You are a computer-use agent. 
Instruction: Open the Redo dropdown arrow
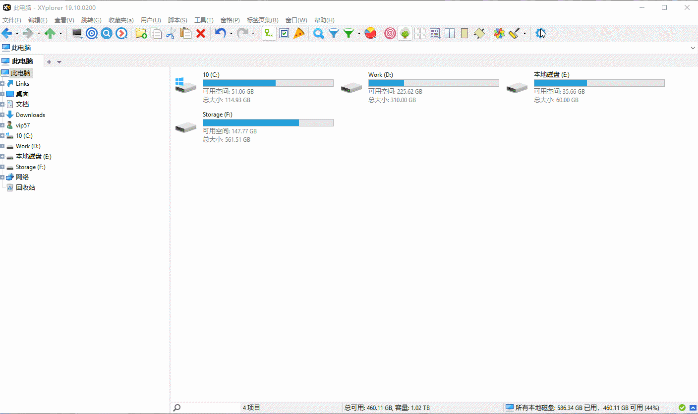(253, 33)
